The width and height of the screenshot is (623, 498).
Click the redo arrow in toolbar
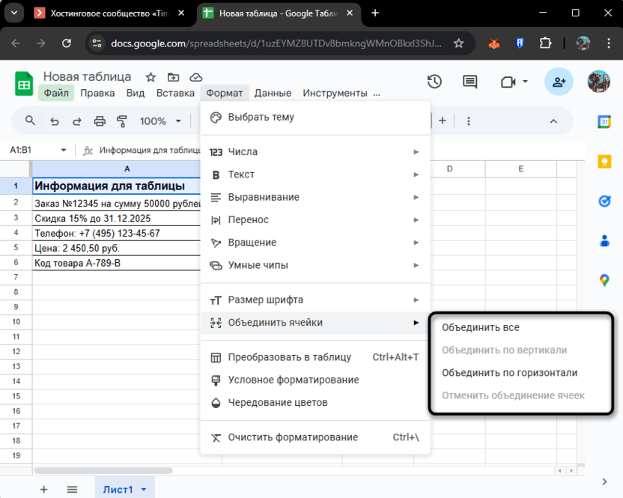(x=76, y=121)
